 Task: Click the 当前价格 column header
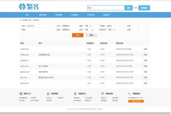[104, 43]
